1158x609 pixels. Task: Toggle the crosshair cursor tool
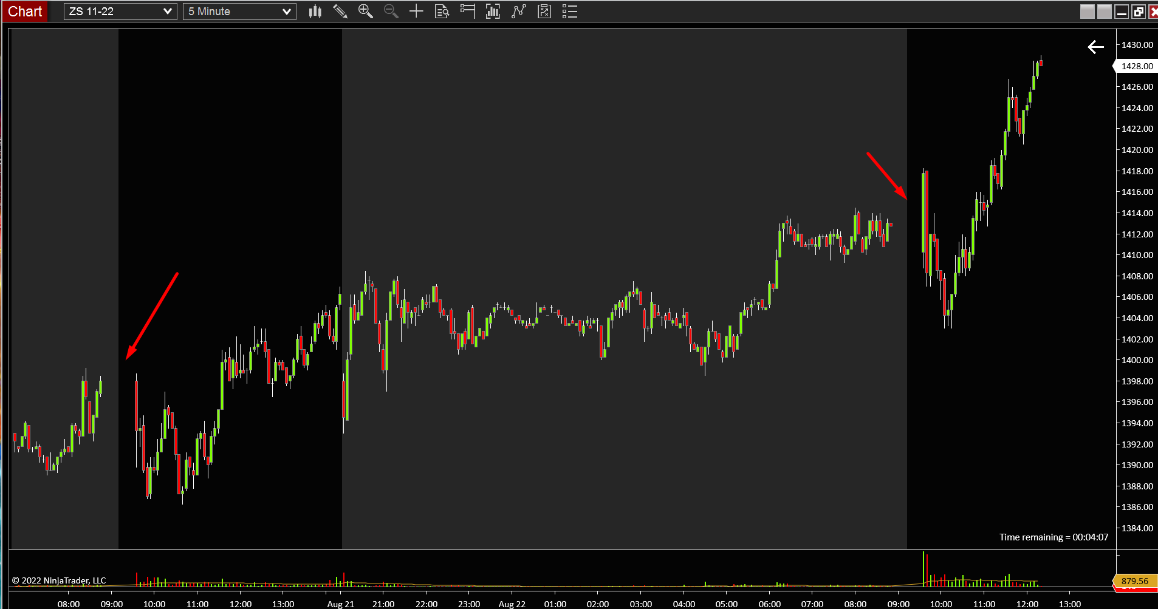pyautogui.click(x=416, y=11)
